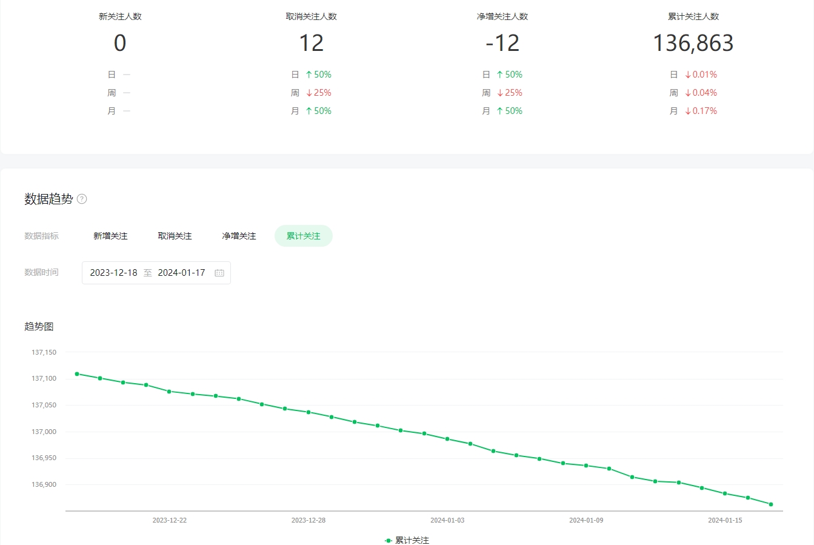Click the end date 2024-01-17
This screenshot has height=545, width=814.
click(181, 273)
